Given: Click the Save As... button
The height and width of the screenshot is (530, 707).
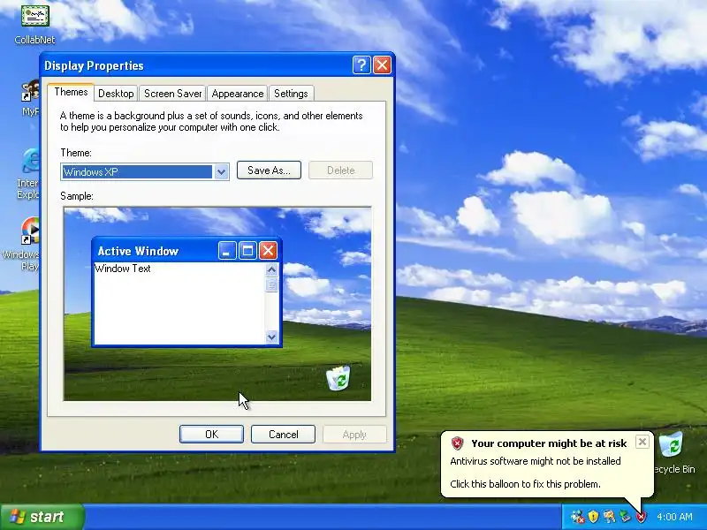Looking at the screenshot, I should pos(269,170).
